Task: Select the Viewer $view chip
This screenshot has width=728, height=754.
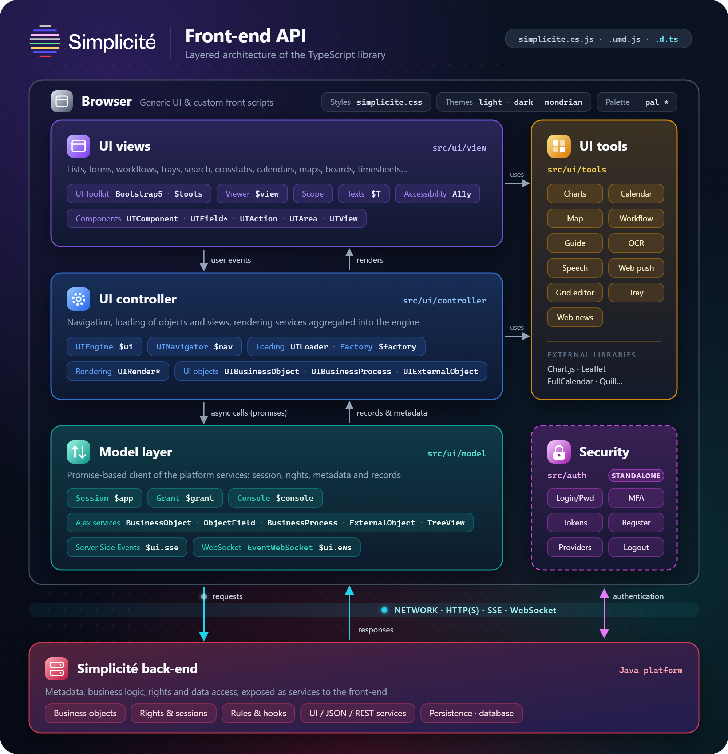Action: [252, 194]
